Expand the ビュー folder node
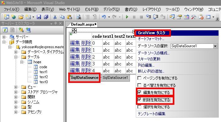221x122 pixels. click(16, 87)
